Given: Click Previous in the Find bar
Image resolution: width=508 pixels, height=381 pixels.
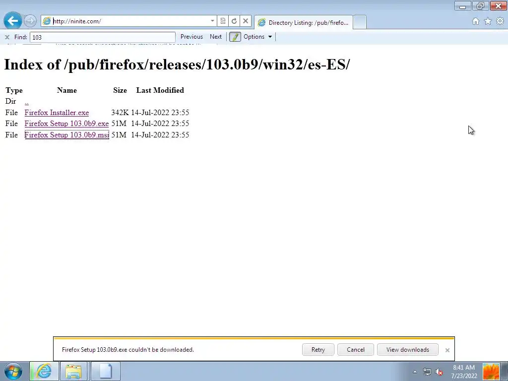Looking at the screenshot, I should coord(191,37).
